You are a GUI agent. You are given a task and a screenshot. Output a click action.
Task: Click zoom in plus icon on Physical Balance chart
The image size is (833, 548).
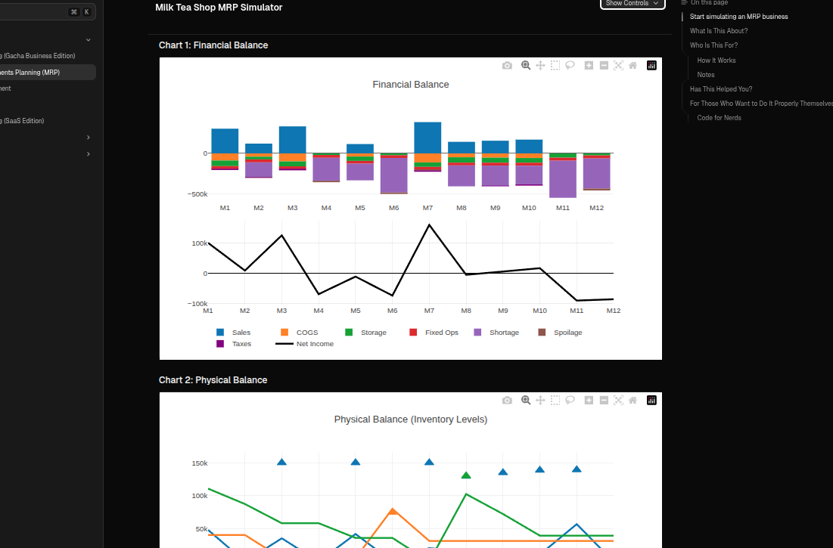[x=589, y=401]
